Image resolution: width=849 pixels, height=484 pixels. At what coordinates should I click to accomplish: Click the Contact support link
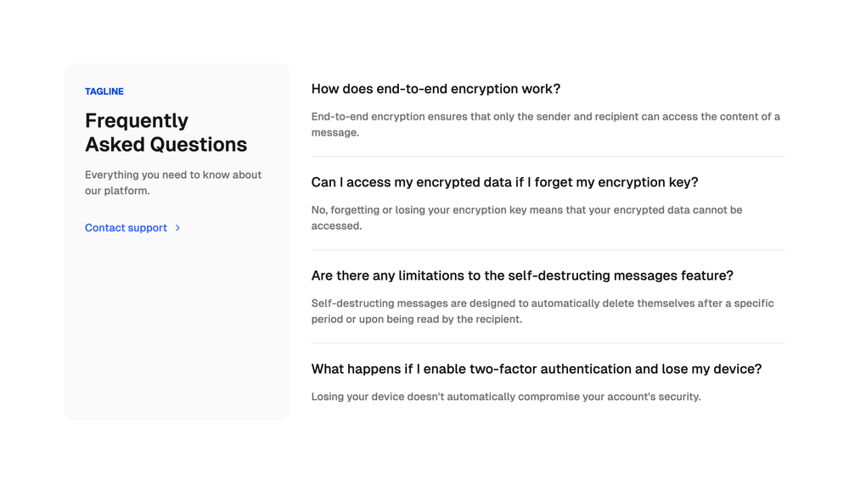[132, 228]
